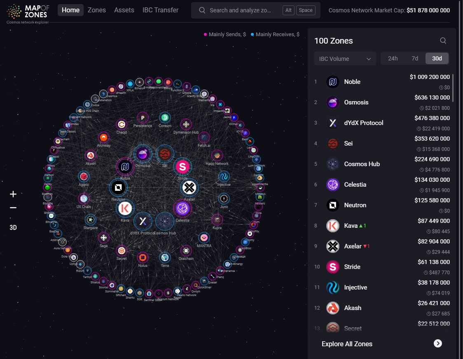The image size is (463, 359).
Task: Toggle 3D view of the map
Action: pos(13,227)
